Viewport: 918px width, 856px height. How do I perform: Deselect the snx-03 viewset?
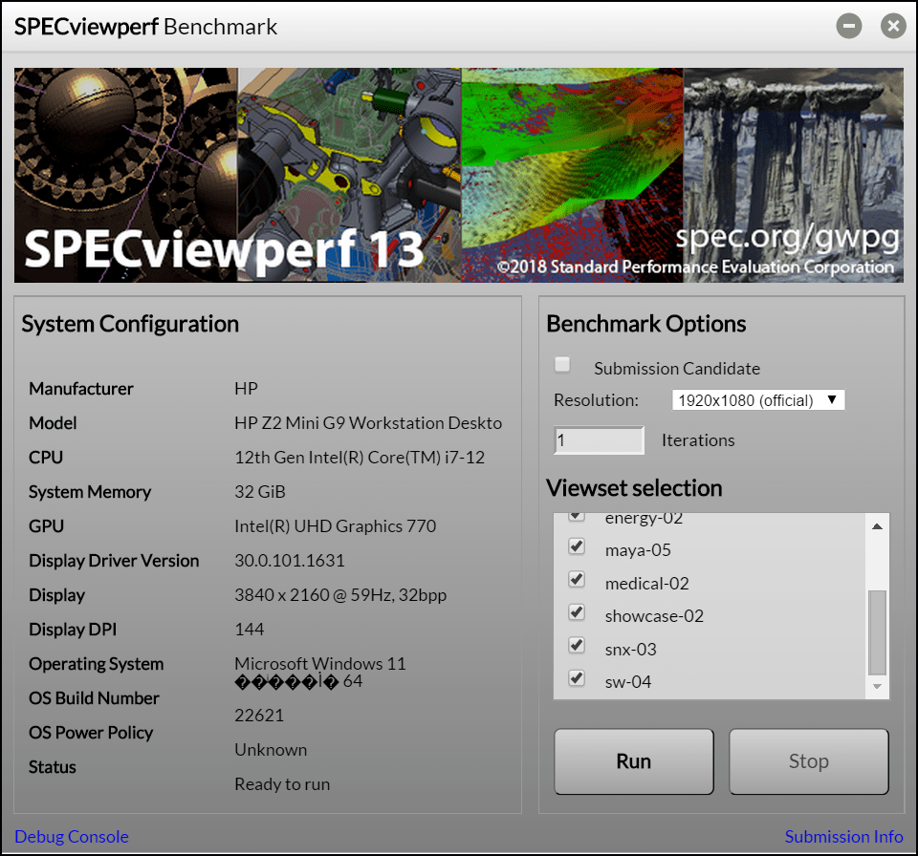tap(577, 646)
